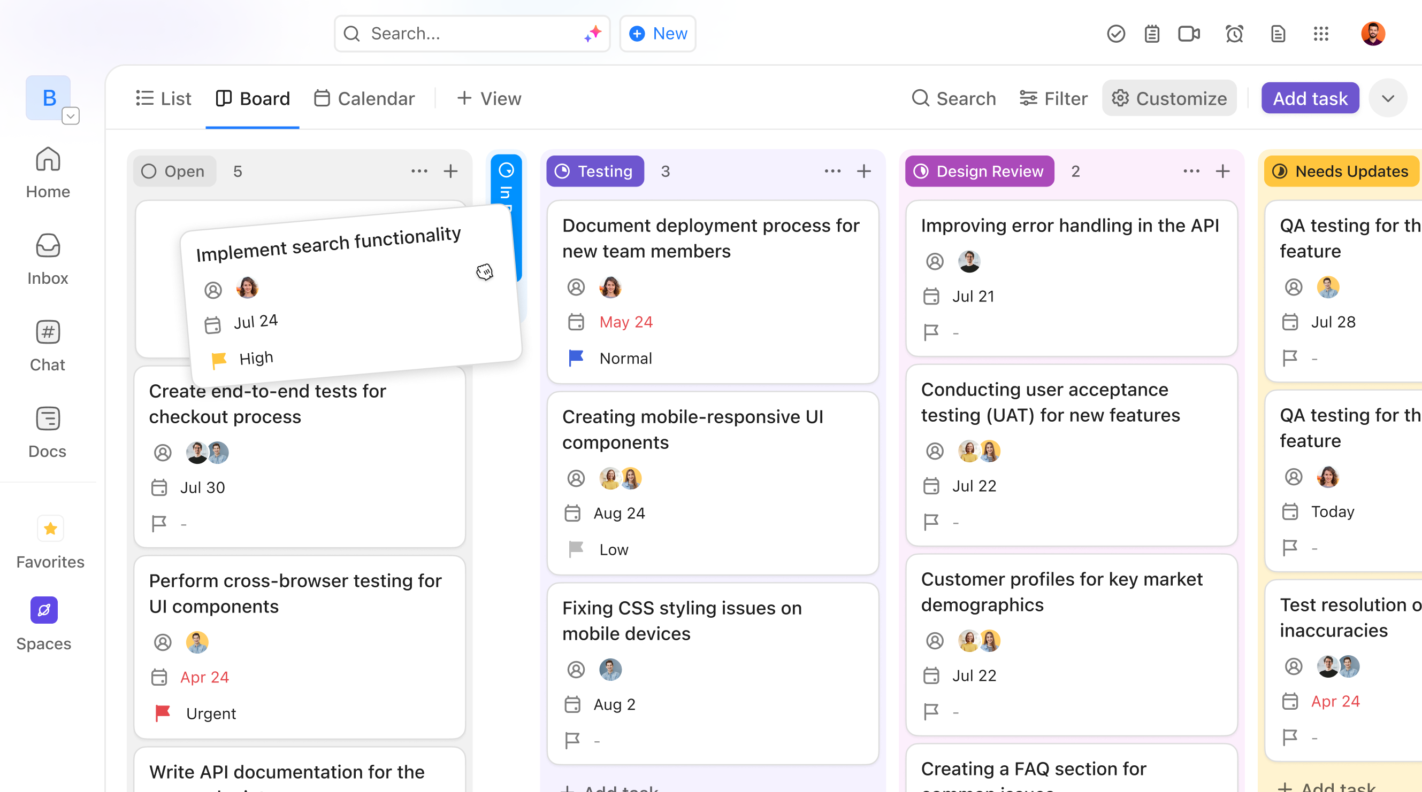Open Creating mobile-responsive UI components card title
Image resolution: width=1422 pixels, height=792 pixels.
point(693,429)
